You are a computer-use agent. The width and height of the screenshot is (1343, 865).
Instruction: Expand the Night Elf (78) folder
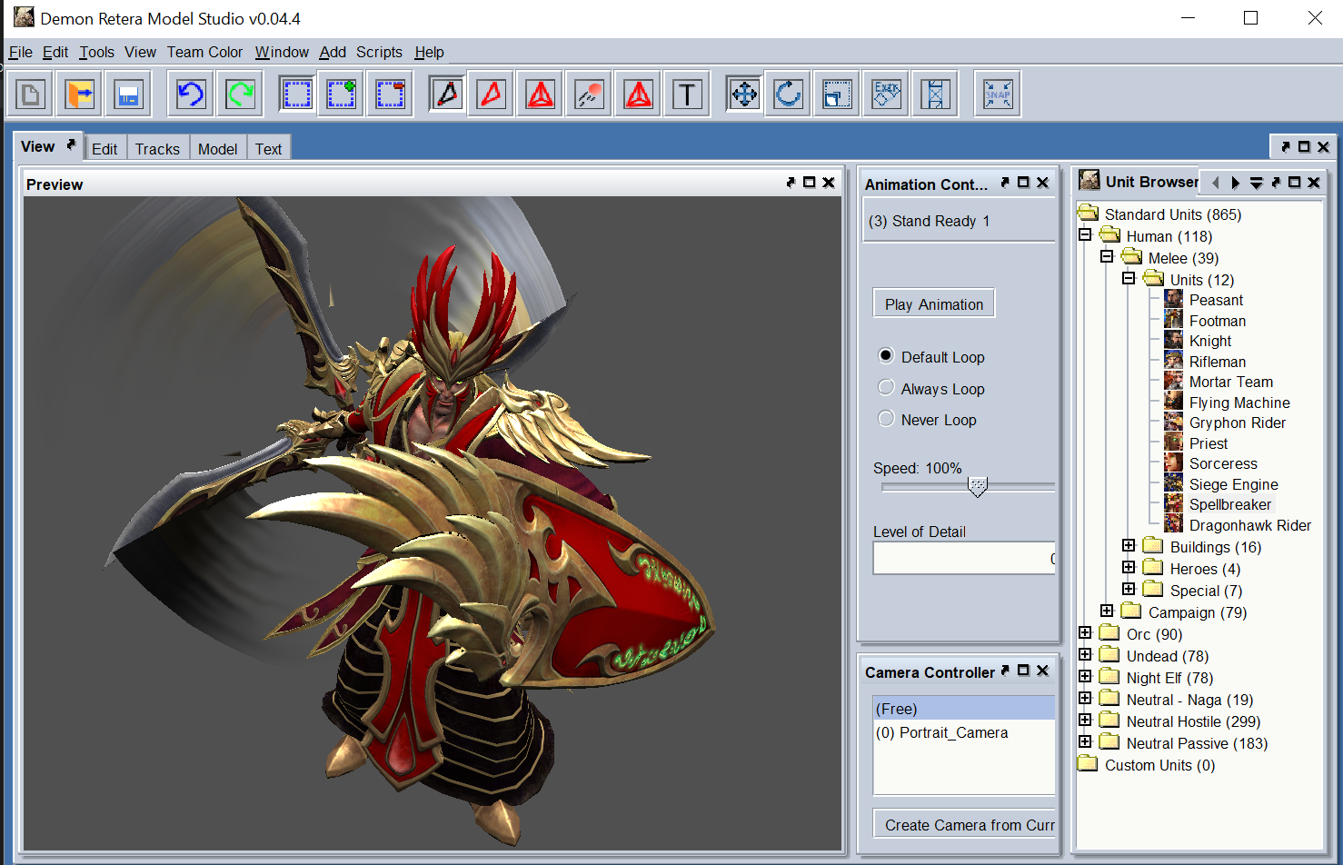[1085, 676]
